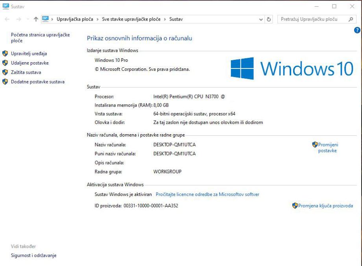Click the back navigation arrow
This screenshot has height=266, width=362.
point(7,19)
